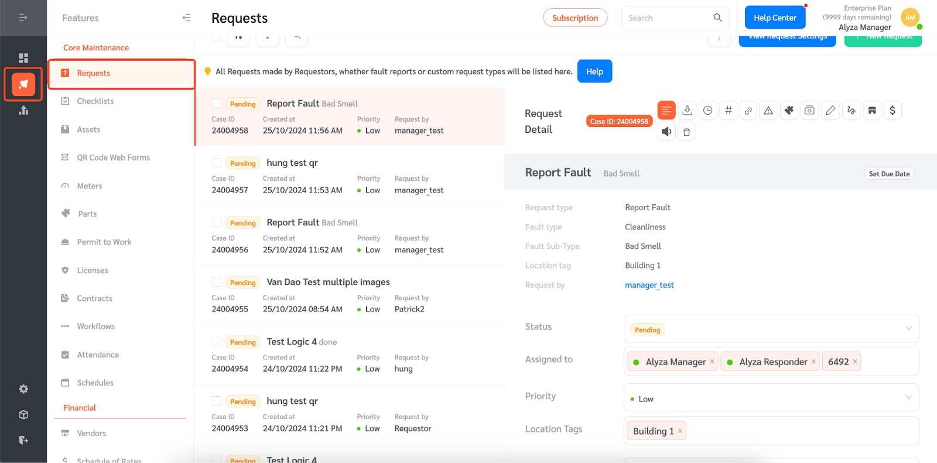Click the warning triangle icon

point(768,110)
